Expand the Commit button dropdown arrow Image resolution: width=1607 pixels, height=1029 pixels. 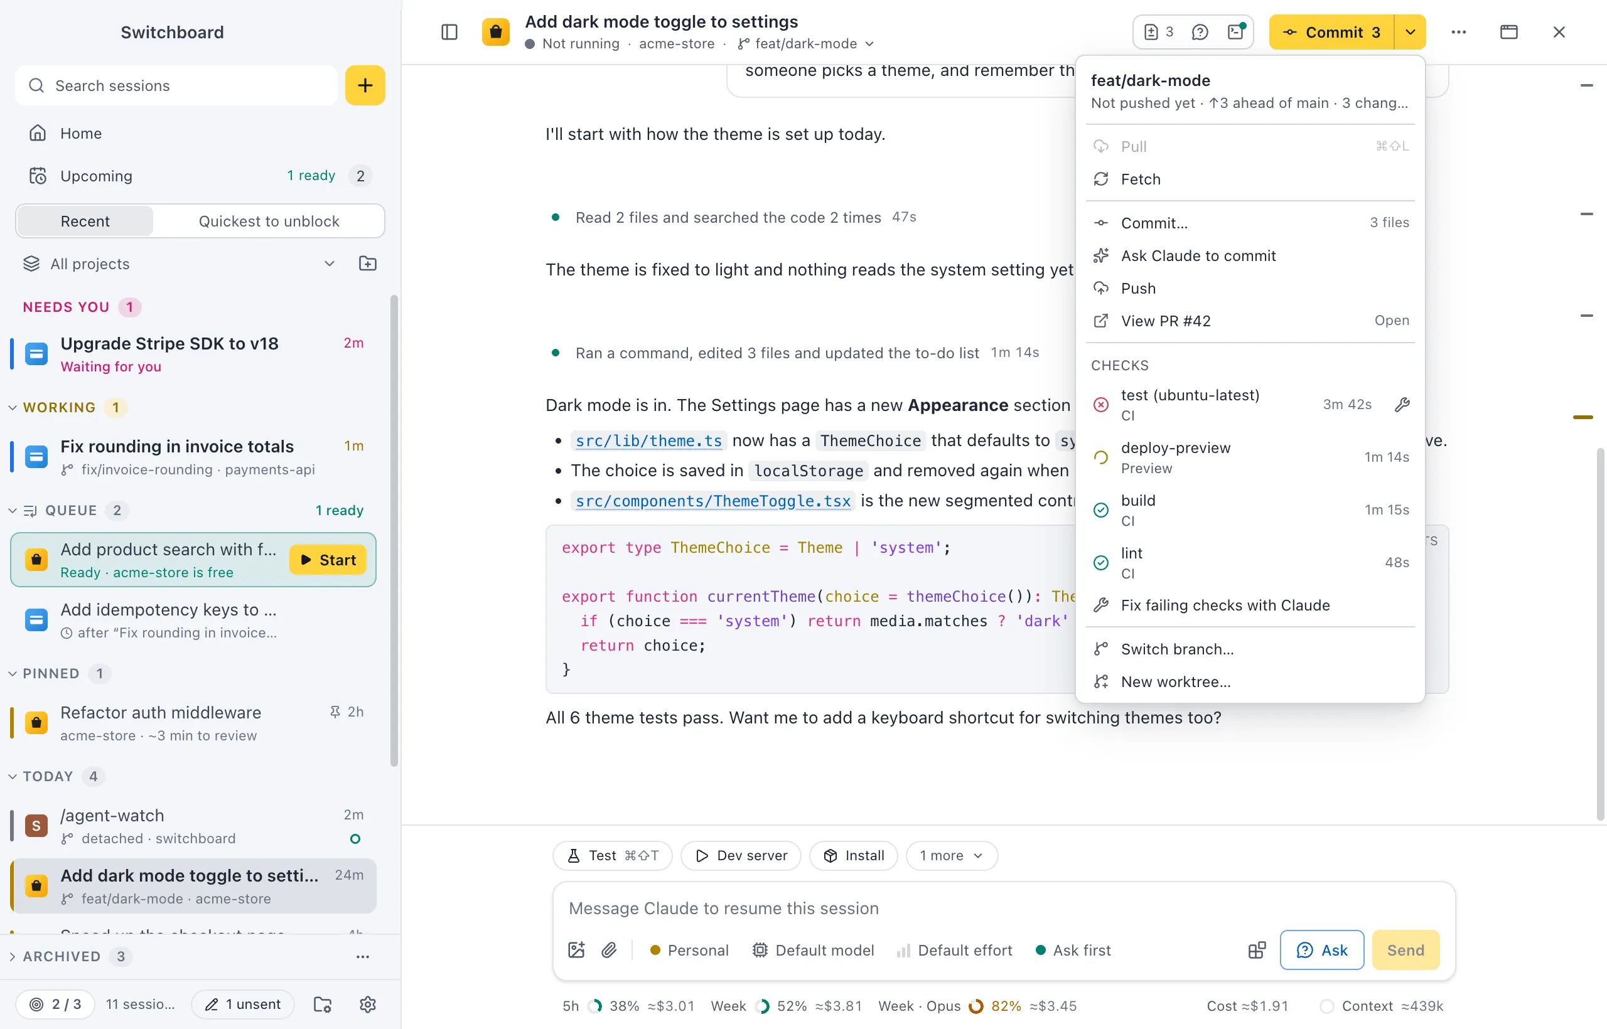(1411, 32)
